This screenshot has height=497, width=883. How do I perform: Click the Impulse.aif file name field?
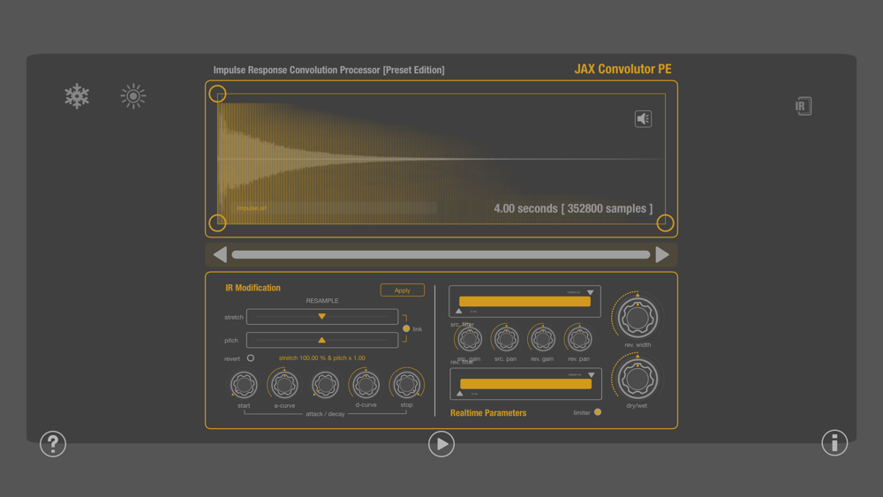335,207
